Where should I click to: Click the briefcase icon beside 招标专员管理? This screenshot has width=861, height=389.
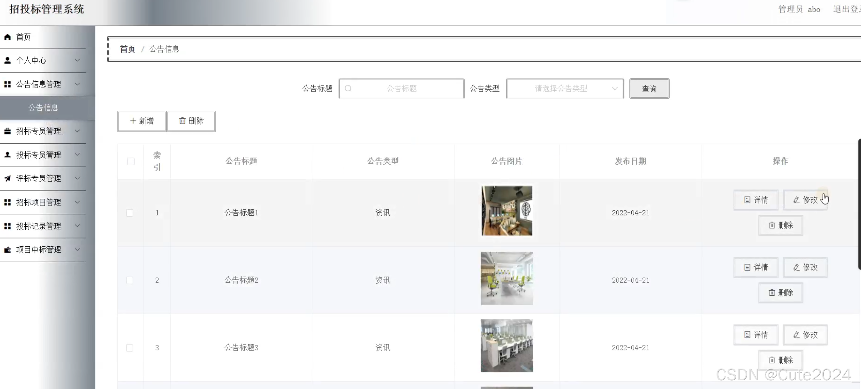8,131
